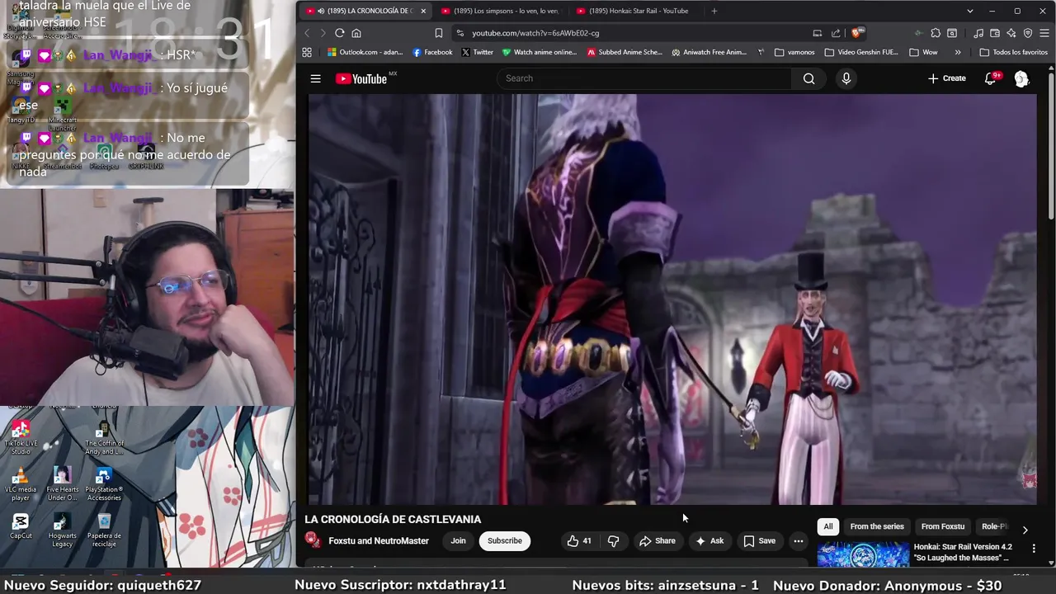Open the Brave Shields lion icon
The height and width of the screenshot is (594, 1056).
point(857,33)
